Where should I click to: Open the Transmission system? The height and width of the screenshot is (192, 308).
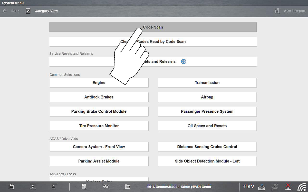click(207, 83)
